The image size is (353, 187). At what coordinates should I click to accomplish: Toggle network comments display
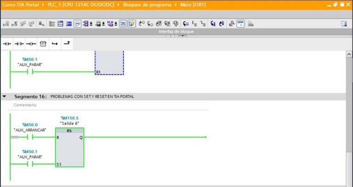click(x=123, y=23)
